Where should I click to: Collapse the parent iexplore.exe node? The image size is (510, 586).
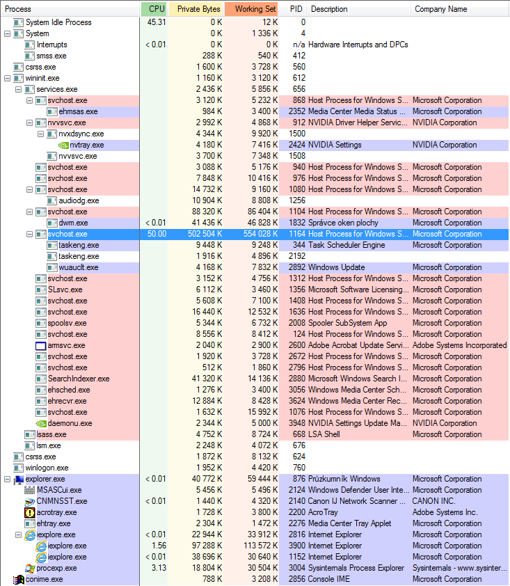pos(18,534)
